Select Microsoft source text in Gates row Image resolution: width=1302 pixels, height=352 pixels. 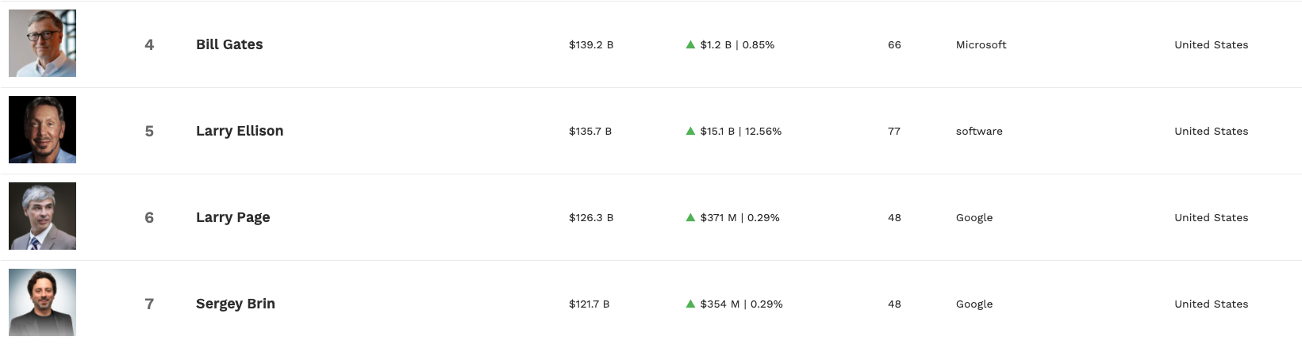tap(981, 44)
